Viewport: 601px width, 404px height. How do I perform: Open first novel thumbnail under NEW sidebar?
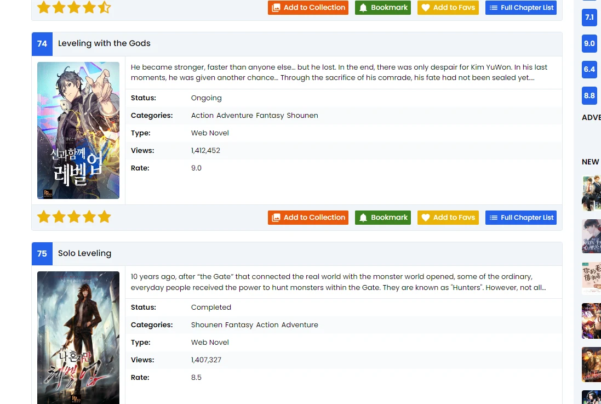[592, 193]
